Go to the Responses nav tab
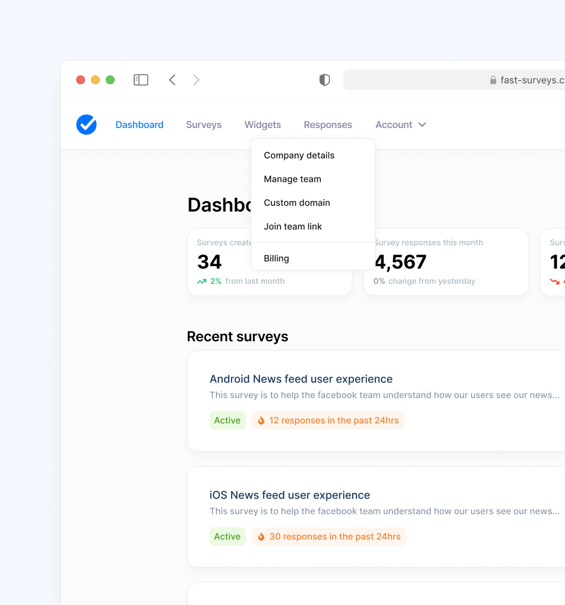 coord(328,125)
